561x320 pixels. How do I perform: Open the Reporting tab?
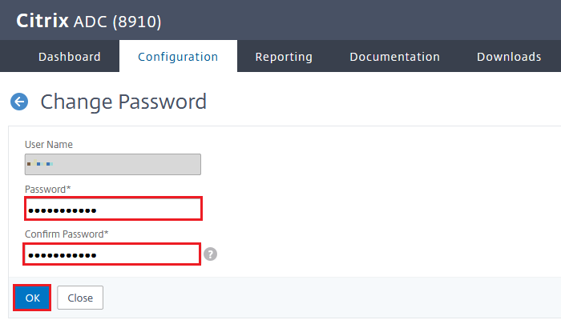point(284,57)
